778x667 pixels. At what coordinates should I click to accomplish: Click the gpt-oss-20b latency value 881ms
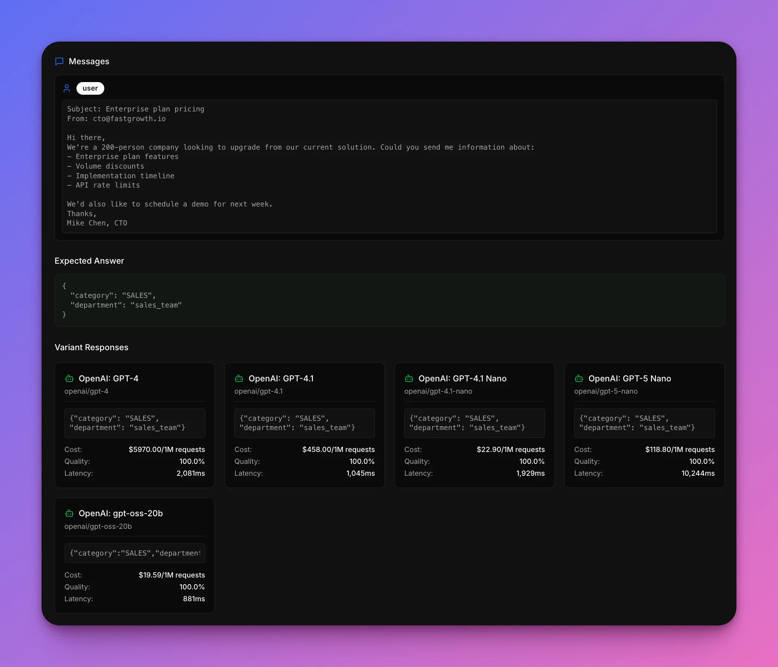(194, 599)
